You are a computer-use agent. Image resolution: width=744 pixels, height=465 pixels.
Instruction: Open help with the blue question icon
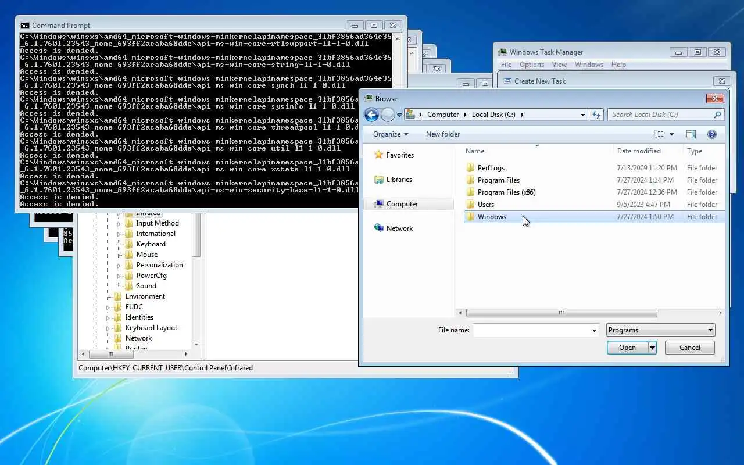tap(712, 134)
